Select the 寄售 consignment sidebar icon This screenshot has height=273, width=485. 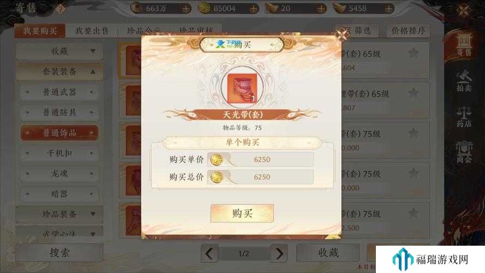pyautogui.click(x=463, y=45)
